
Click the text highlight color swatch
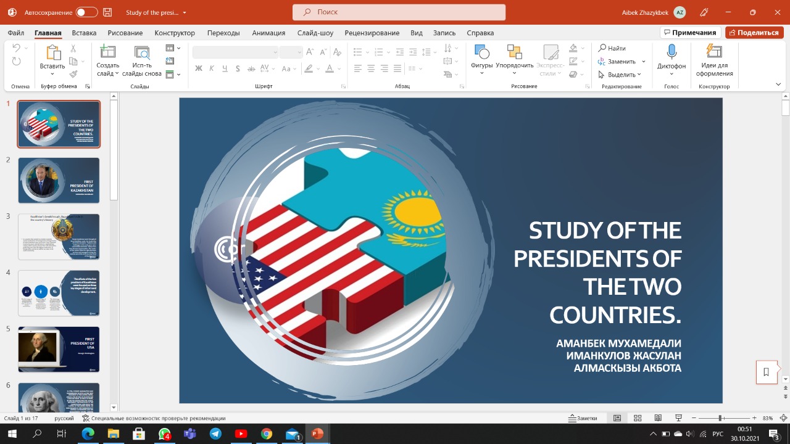point(308,68)
